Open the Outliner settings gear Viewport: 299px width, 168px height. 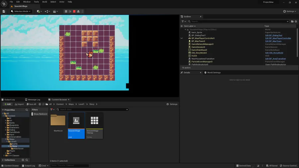point(296,22)
